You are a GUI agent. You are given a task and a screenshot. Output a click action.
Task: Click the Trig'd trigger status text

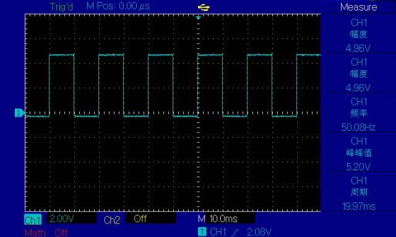tap(61, 7)
